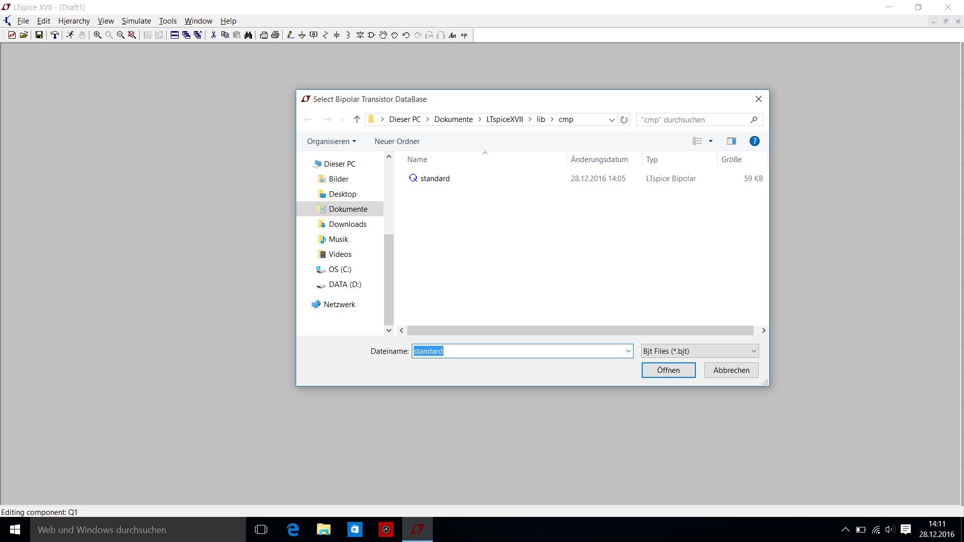Screen dimensions: 964x542
Task: Click the Undo arrow icon
Action: point(406,35)
